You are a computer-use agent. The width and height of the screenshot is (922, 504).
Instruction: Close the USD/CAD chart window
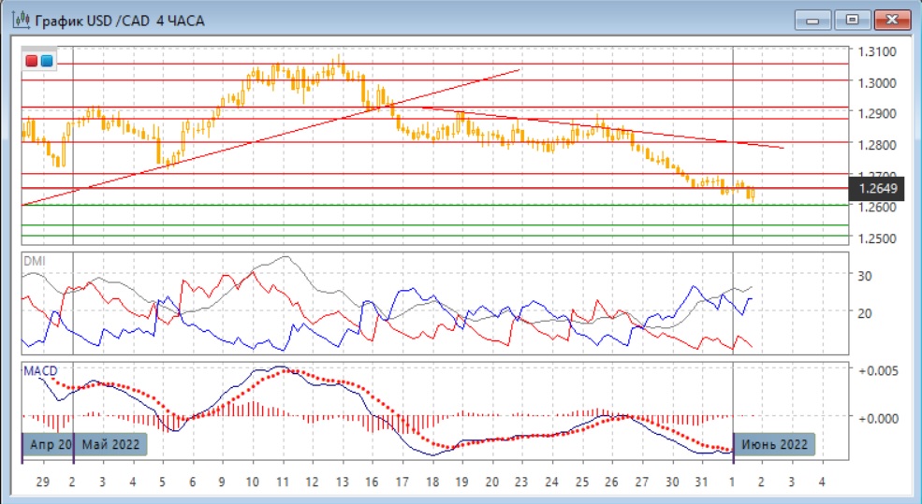(x=890, y=20)
